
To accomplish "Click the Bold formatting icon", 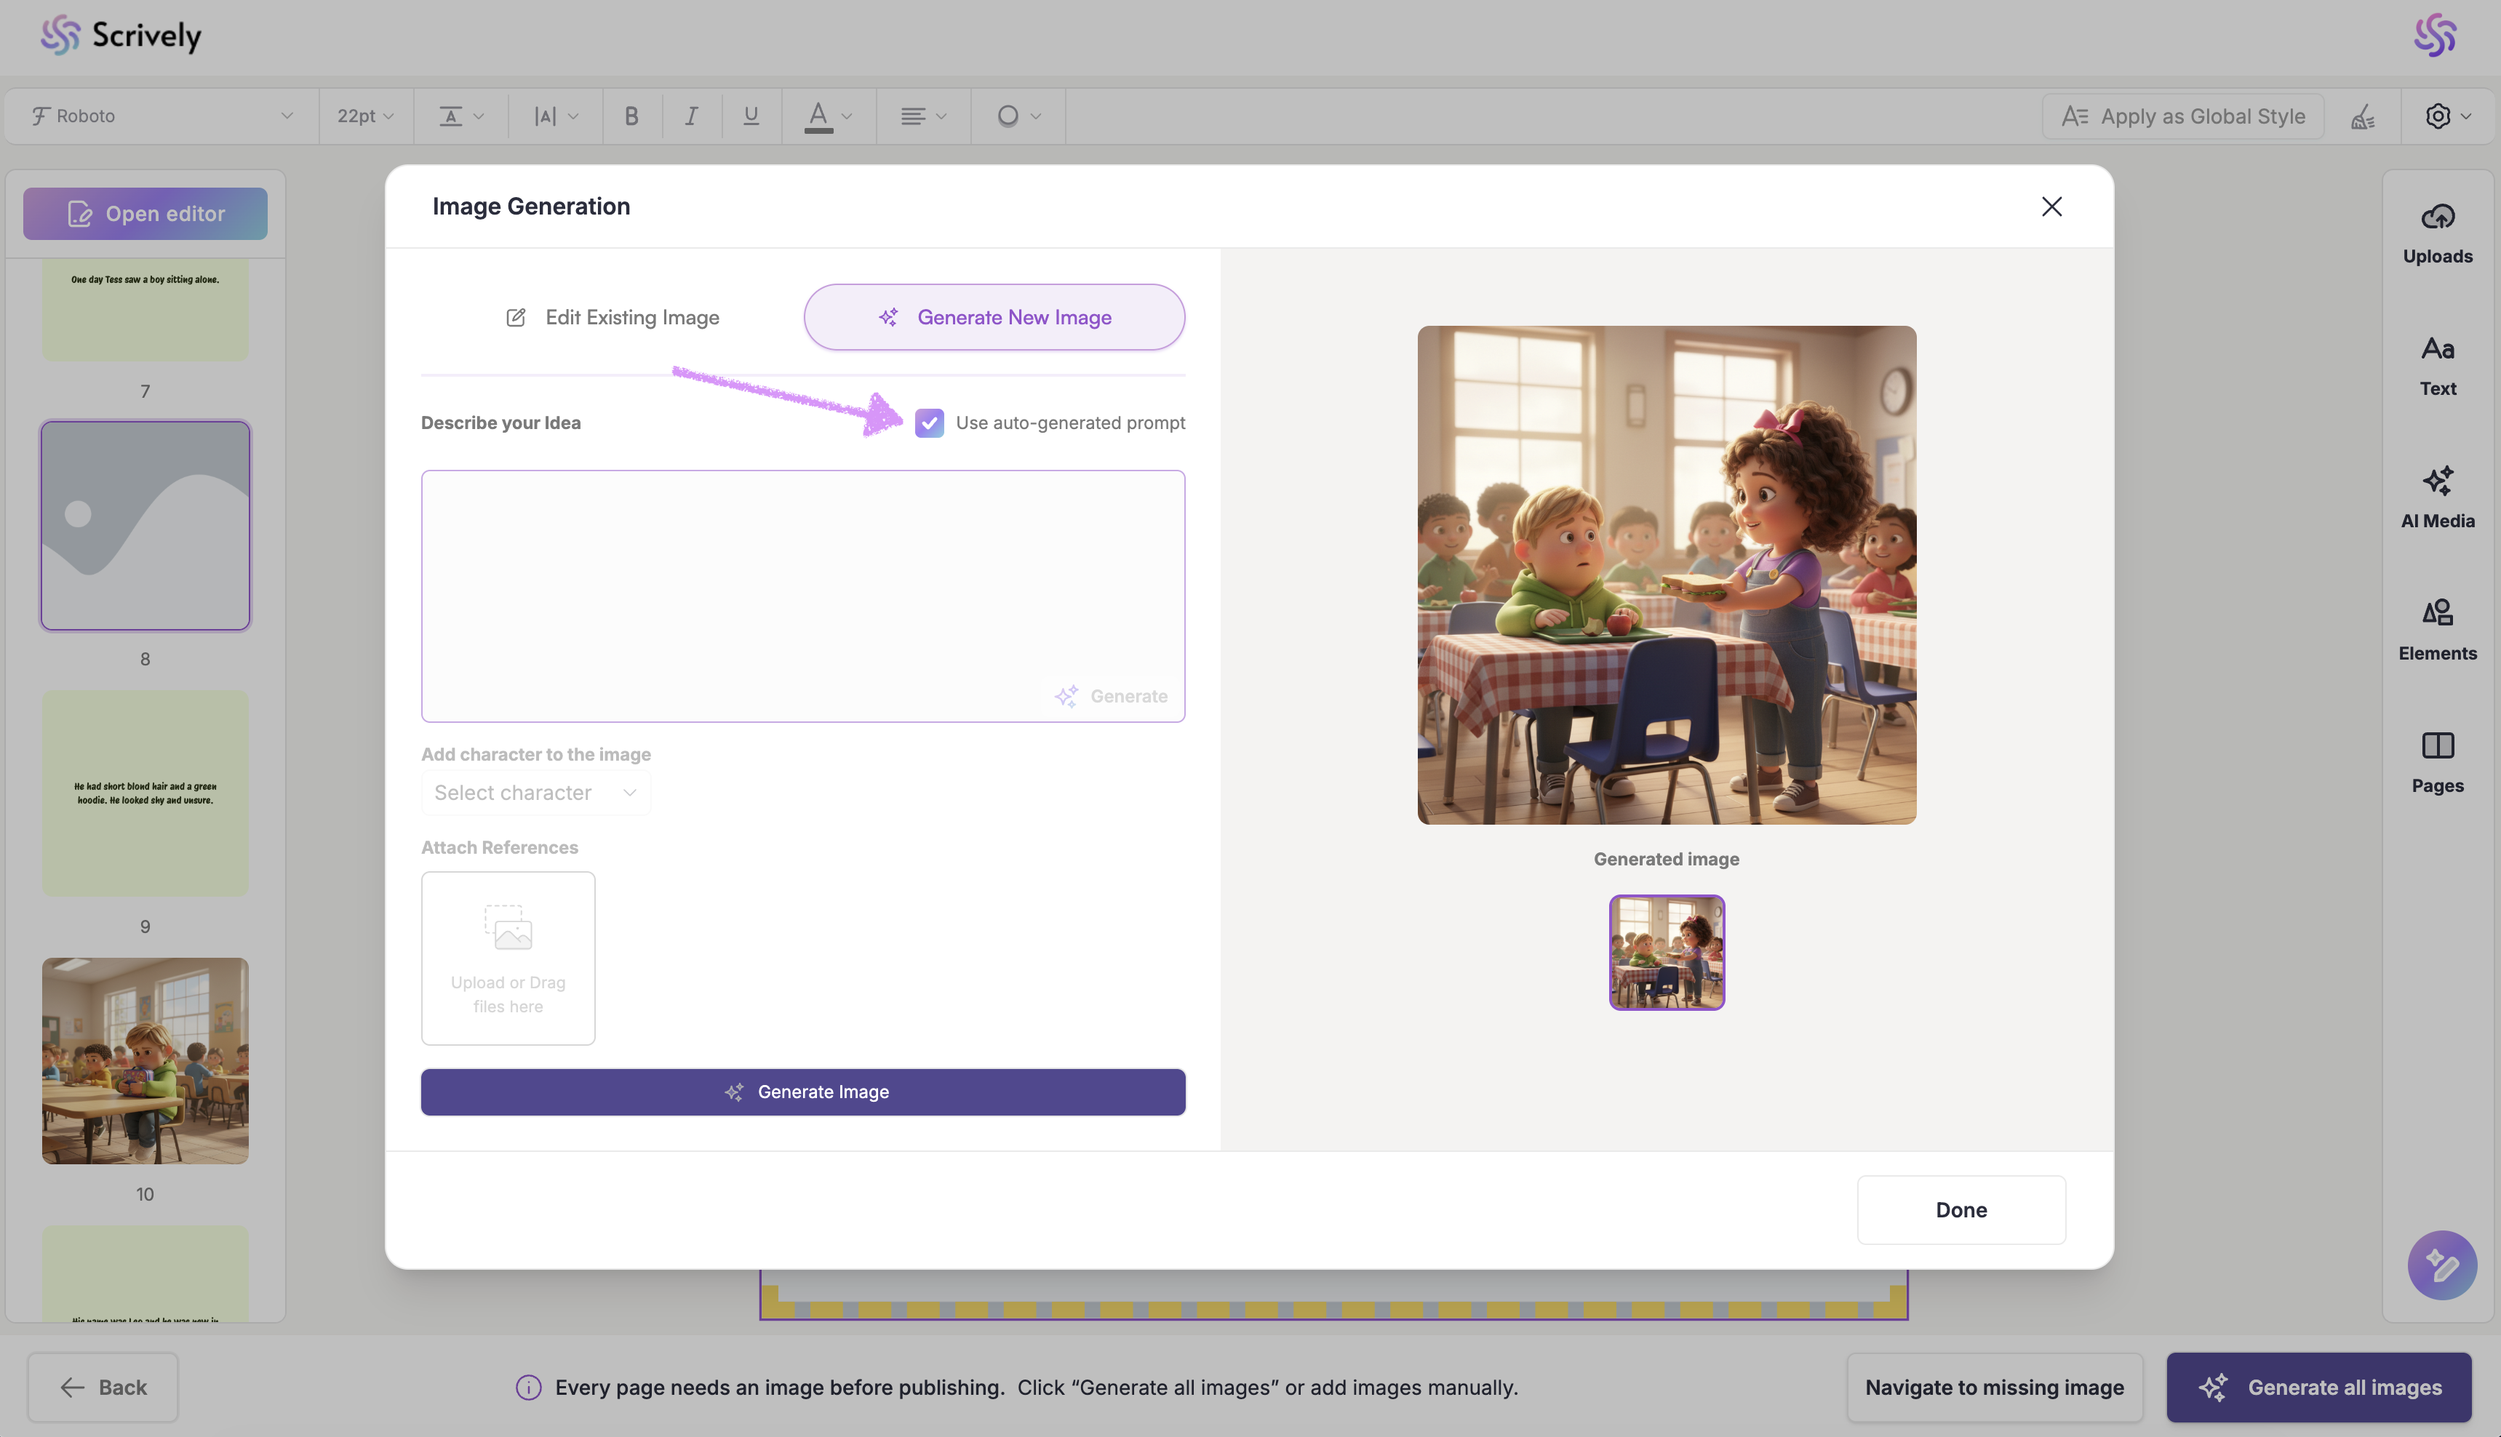I will point(631,116).
